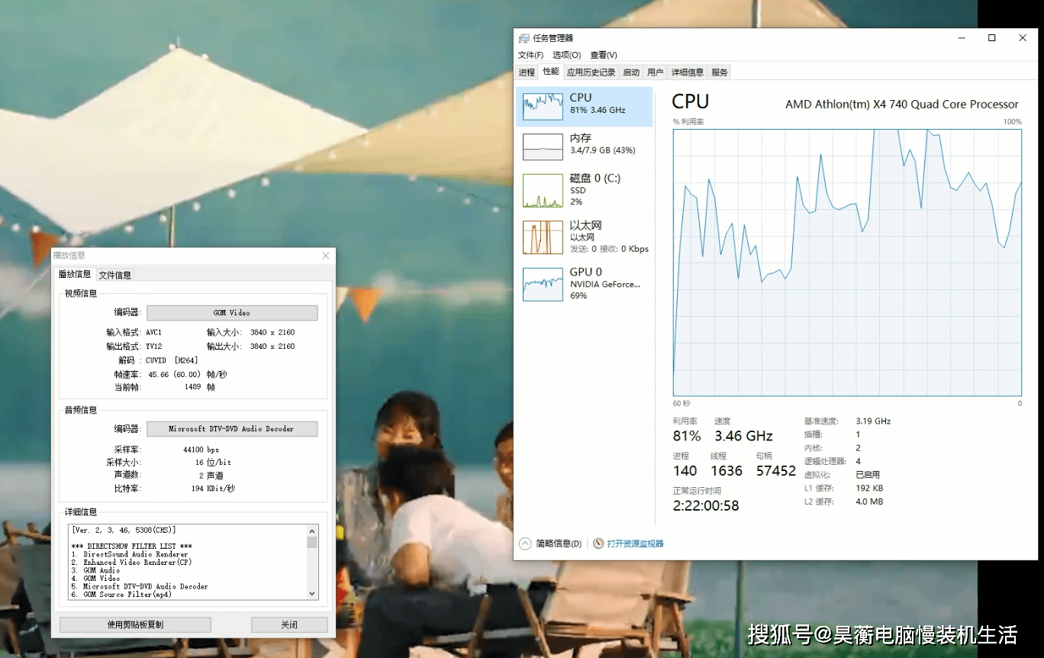Click base speed value 3.19 GHz
This screenshot has height=658, width=1044.
pos(873,421)
